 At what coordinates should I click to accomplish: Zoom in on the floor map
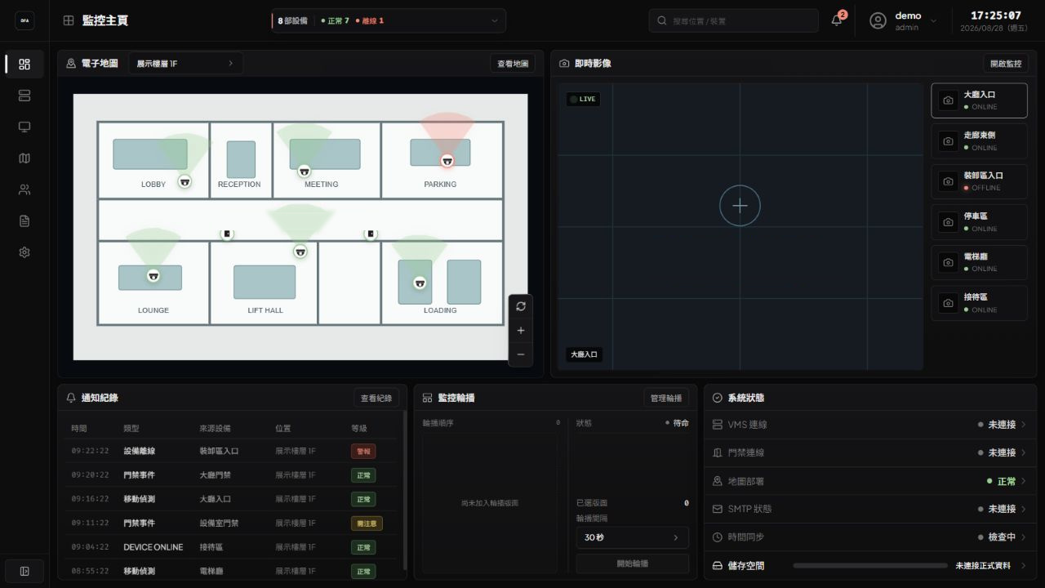pyautogui.click(x=521, y=331)
